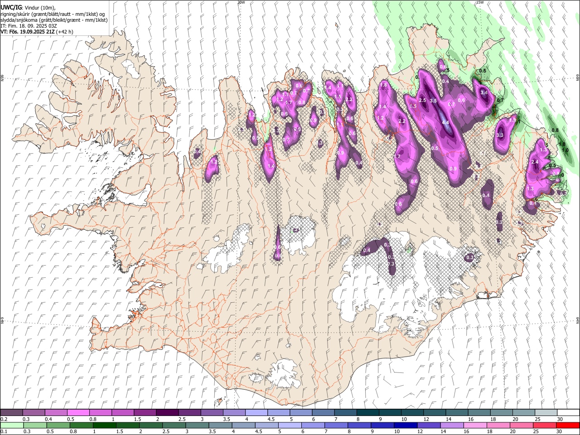Click '0.2' on the upper legend row
This screenshot has width=580, height=435.
[4, 419]
